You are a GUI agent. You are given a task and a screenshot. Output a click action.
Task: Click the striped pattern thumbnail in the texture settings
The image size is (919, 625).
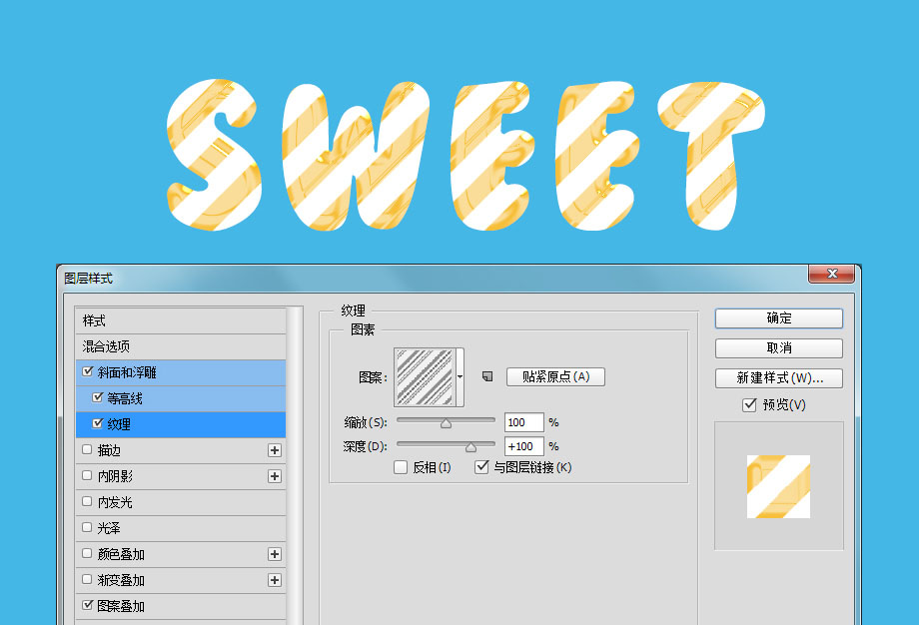427,375
